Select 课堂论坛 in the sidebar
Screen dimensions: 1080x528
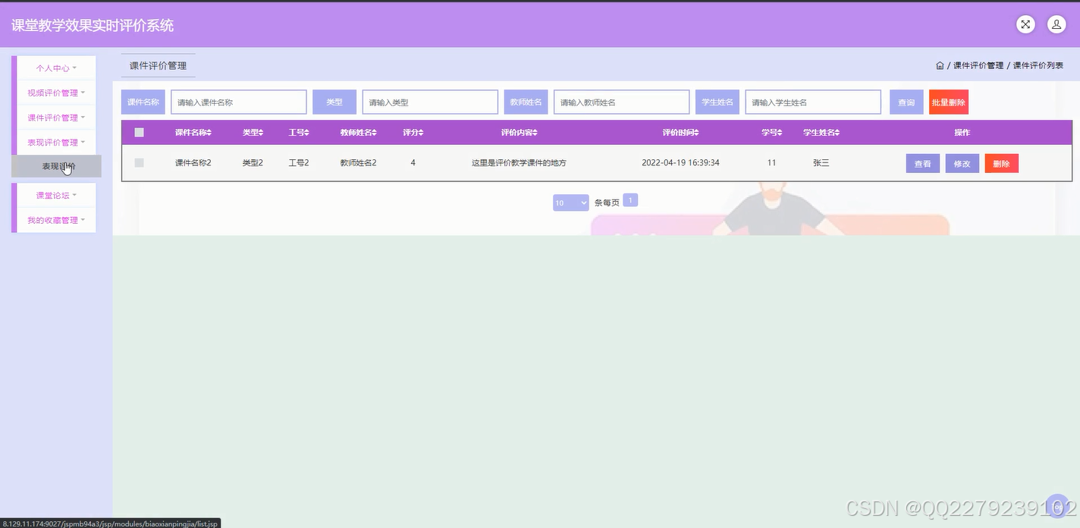(x=54, y=195)
